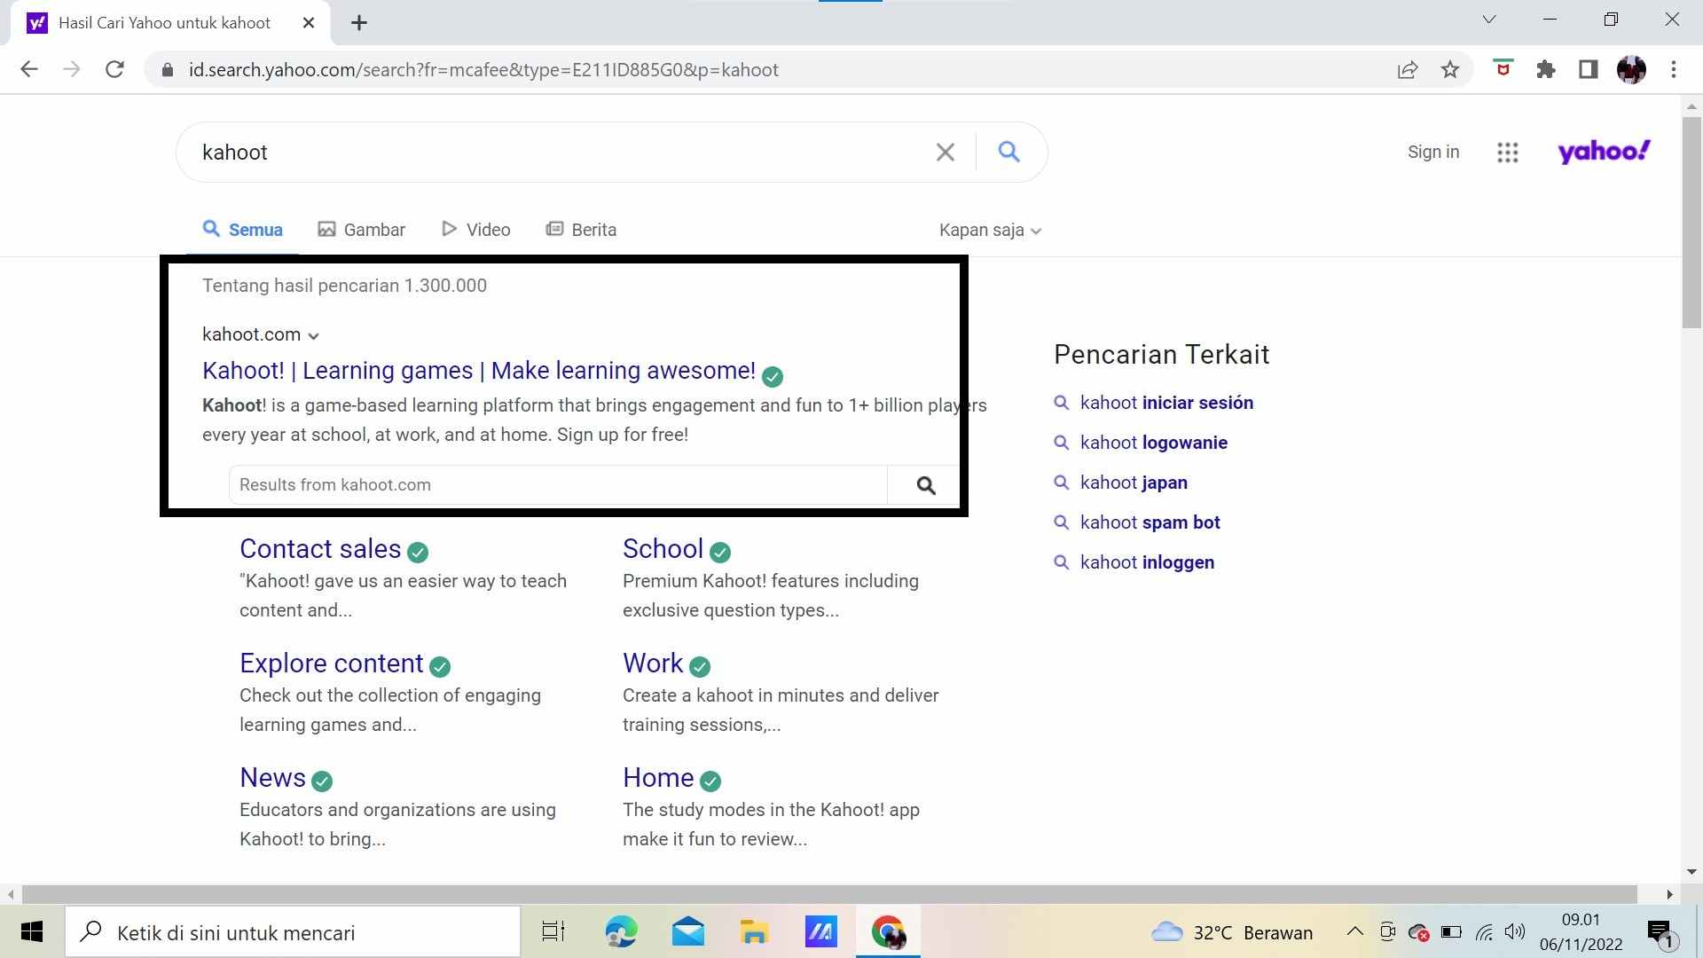Click the browser back arrow
Screen dimensions: 1703x958
pyautogui.click(x=29, y=69)
